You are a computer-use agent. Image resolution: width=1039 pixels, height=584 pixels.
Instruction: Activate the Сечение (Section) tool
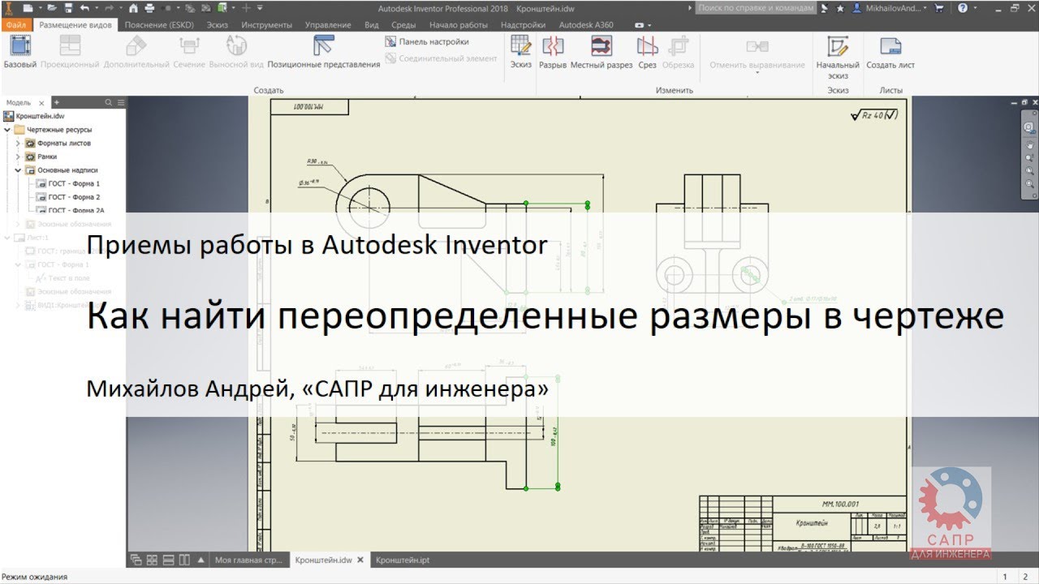pos(188,51)
